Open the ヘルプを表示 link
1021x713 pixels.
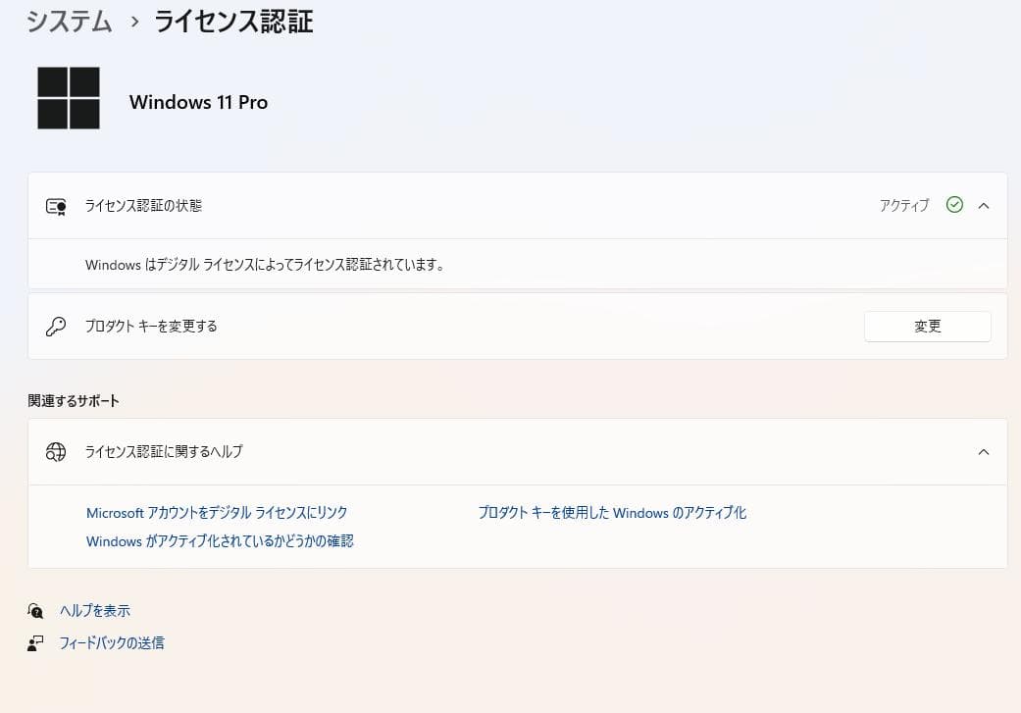tap(95, 611)
